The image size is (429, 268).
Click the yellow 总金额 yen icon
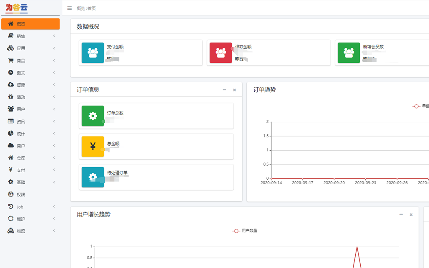[x=93, y=147]
